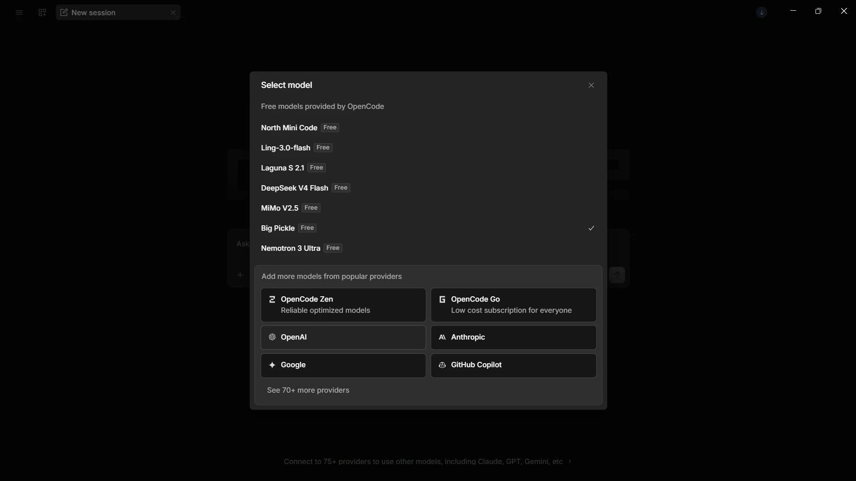This screenshot has height=481, width=856.
Task: Restore down the application window
Action: click(x=818, y=11)
